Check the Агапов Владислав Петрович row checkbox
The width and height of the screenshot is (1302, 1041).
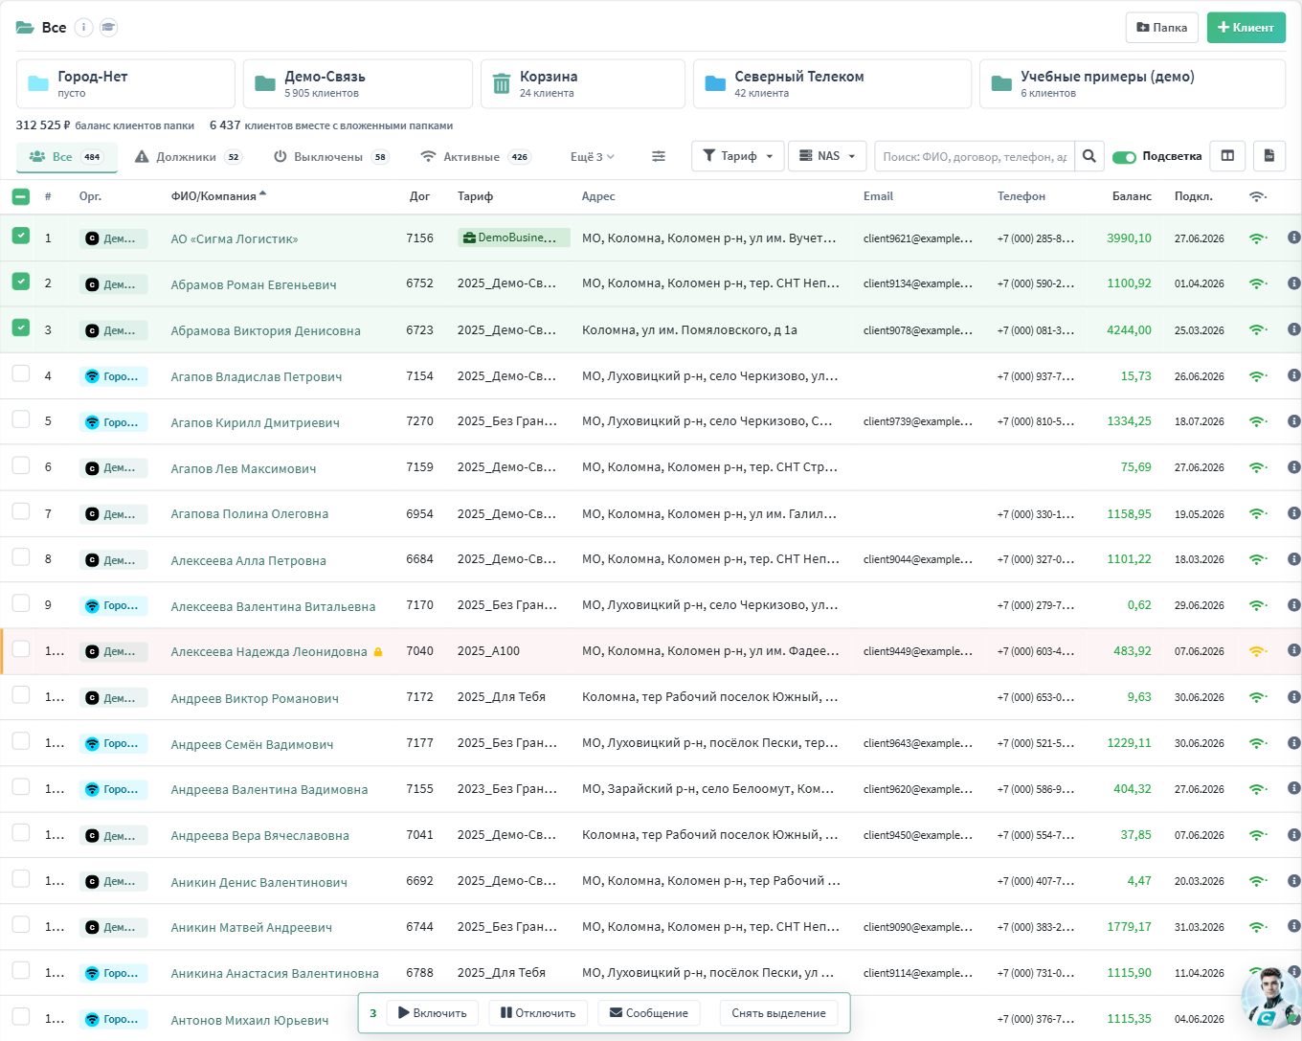coord(21,373)
